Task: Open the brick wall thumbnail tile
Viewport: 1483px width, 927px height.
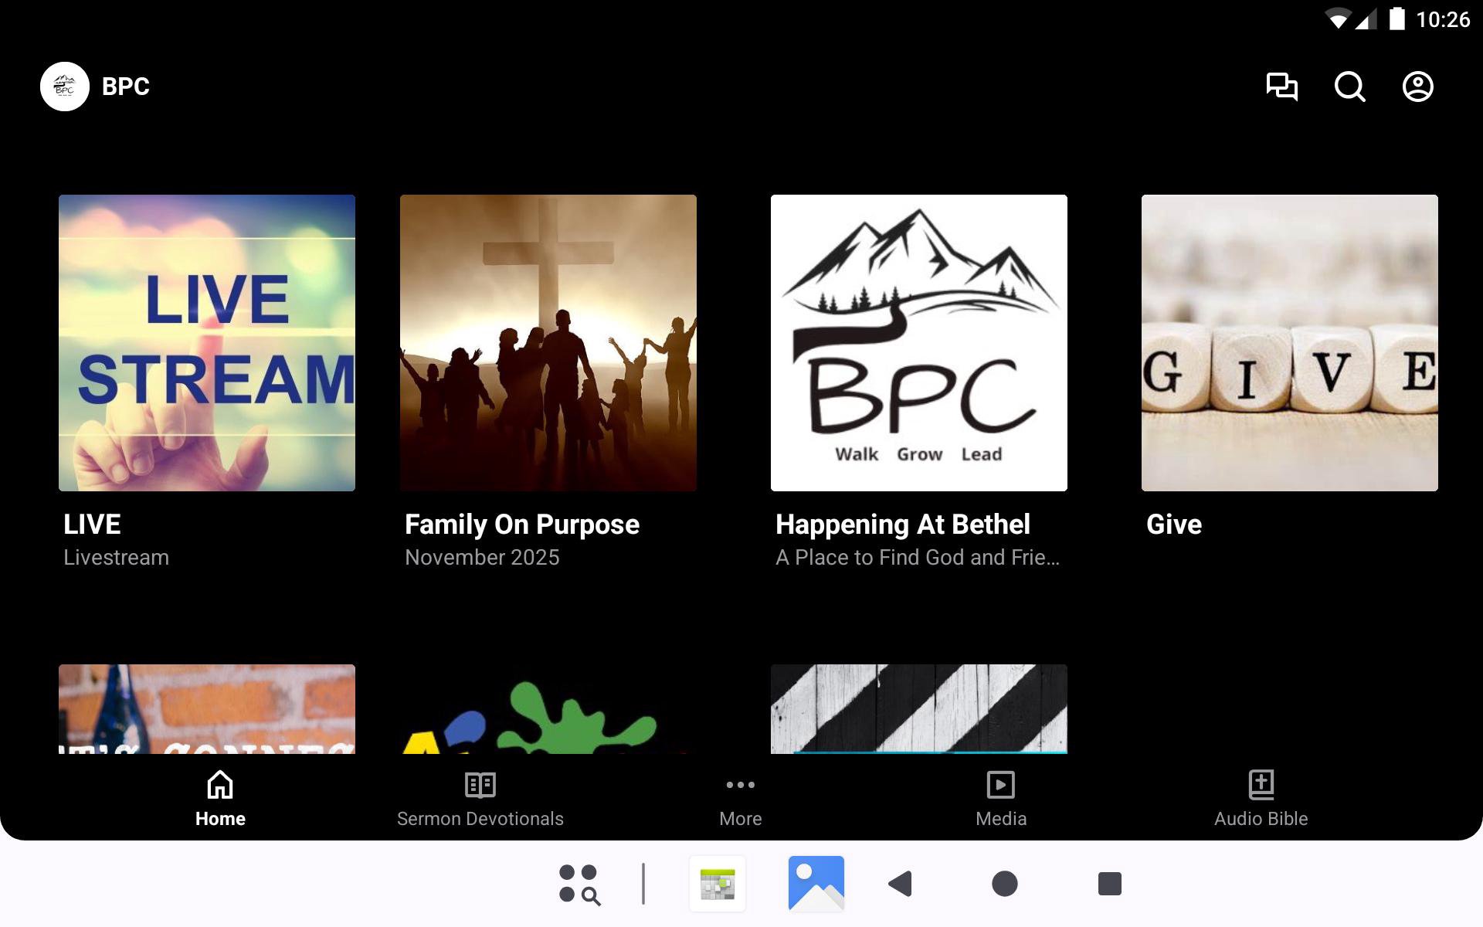Action: click(207, 708)
